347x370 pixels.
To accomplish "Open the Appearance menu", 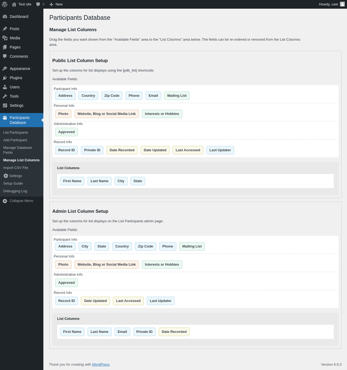I will 20,69.
